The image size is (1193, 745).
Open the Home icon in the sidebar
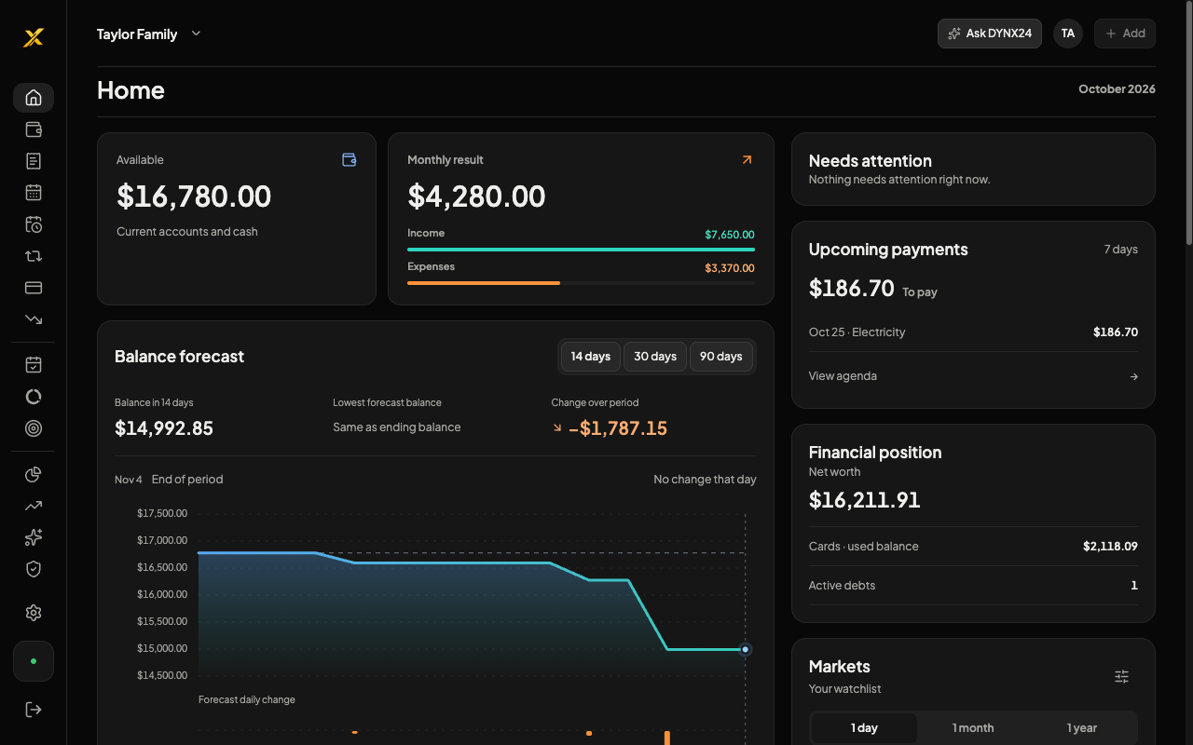tap(34, 98)
